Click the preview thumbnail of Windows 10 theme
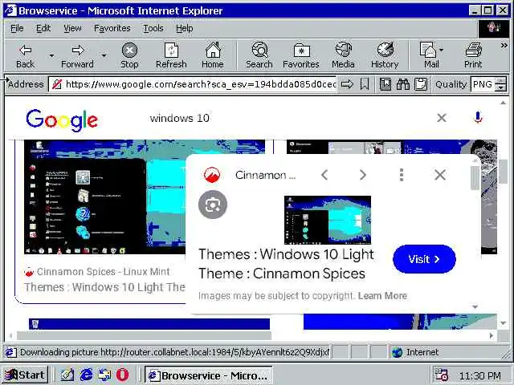 (x=328, y=220)
